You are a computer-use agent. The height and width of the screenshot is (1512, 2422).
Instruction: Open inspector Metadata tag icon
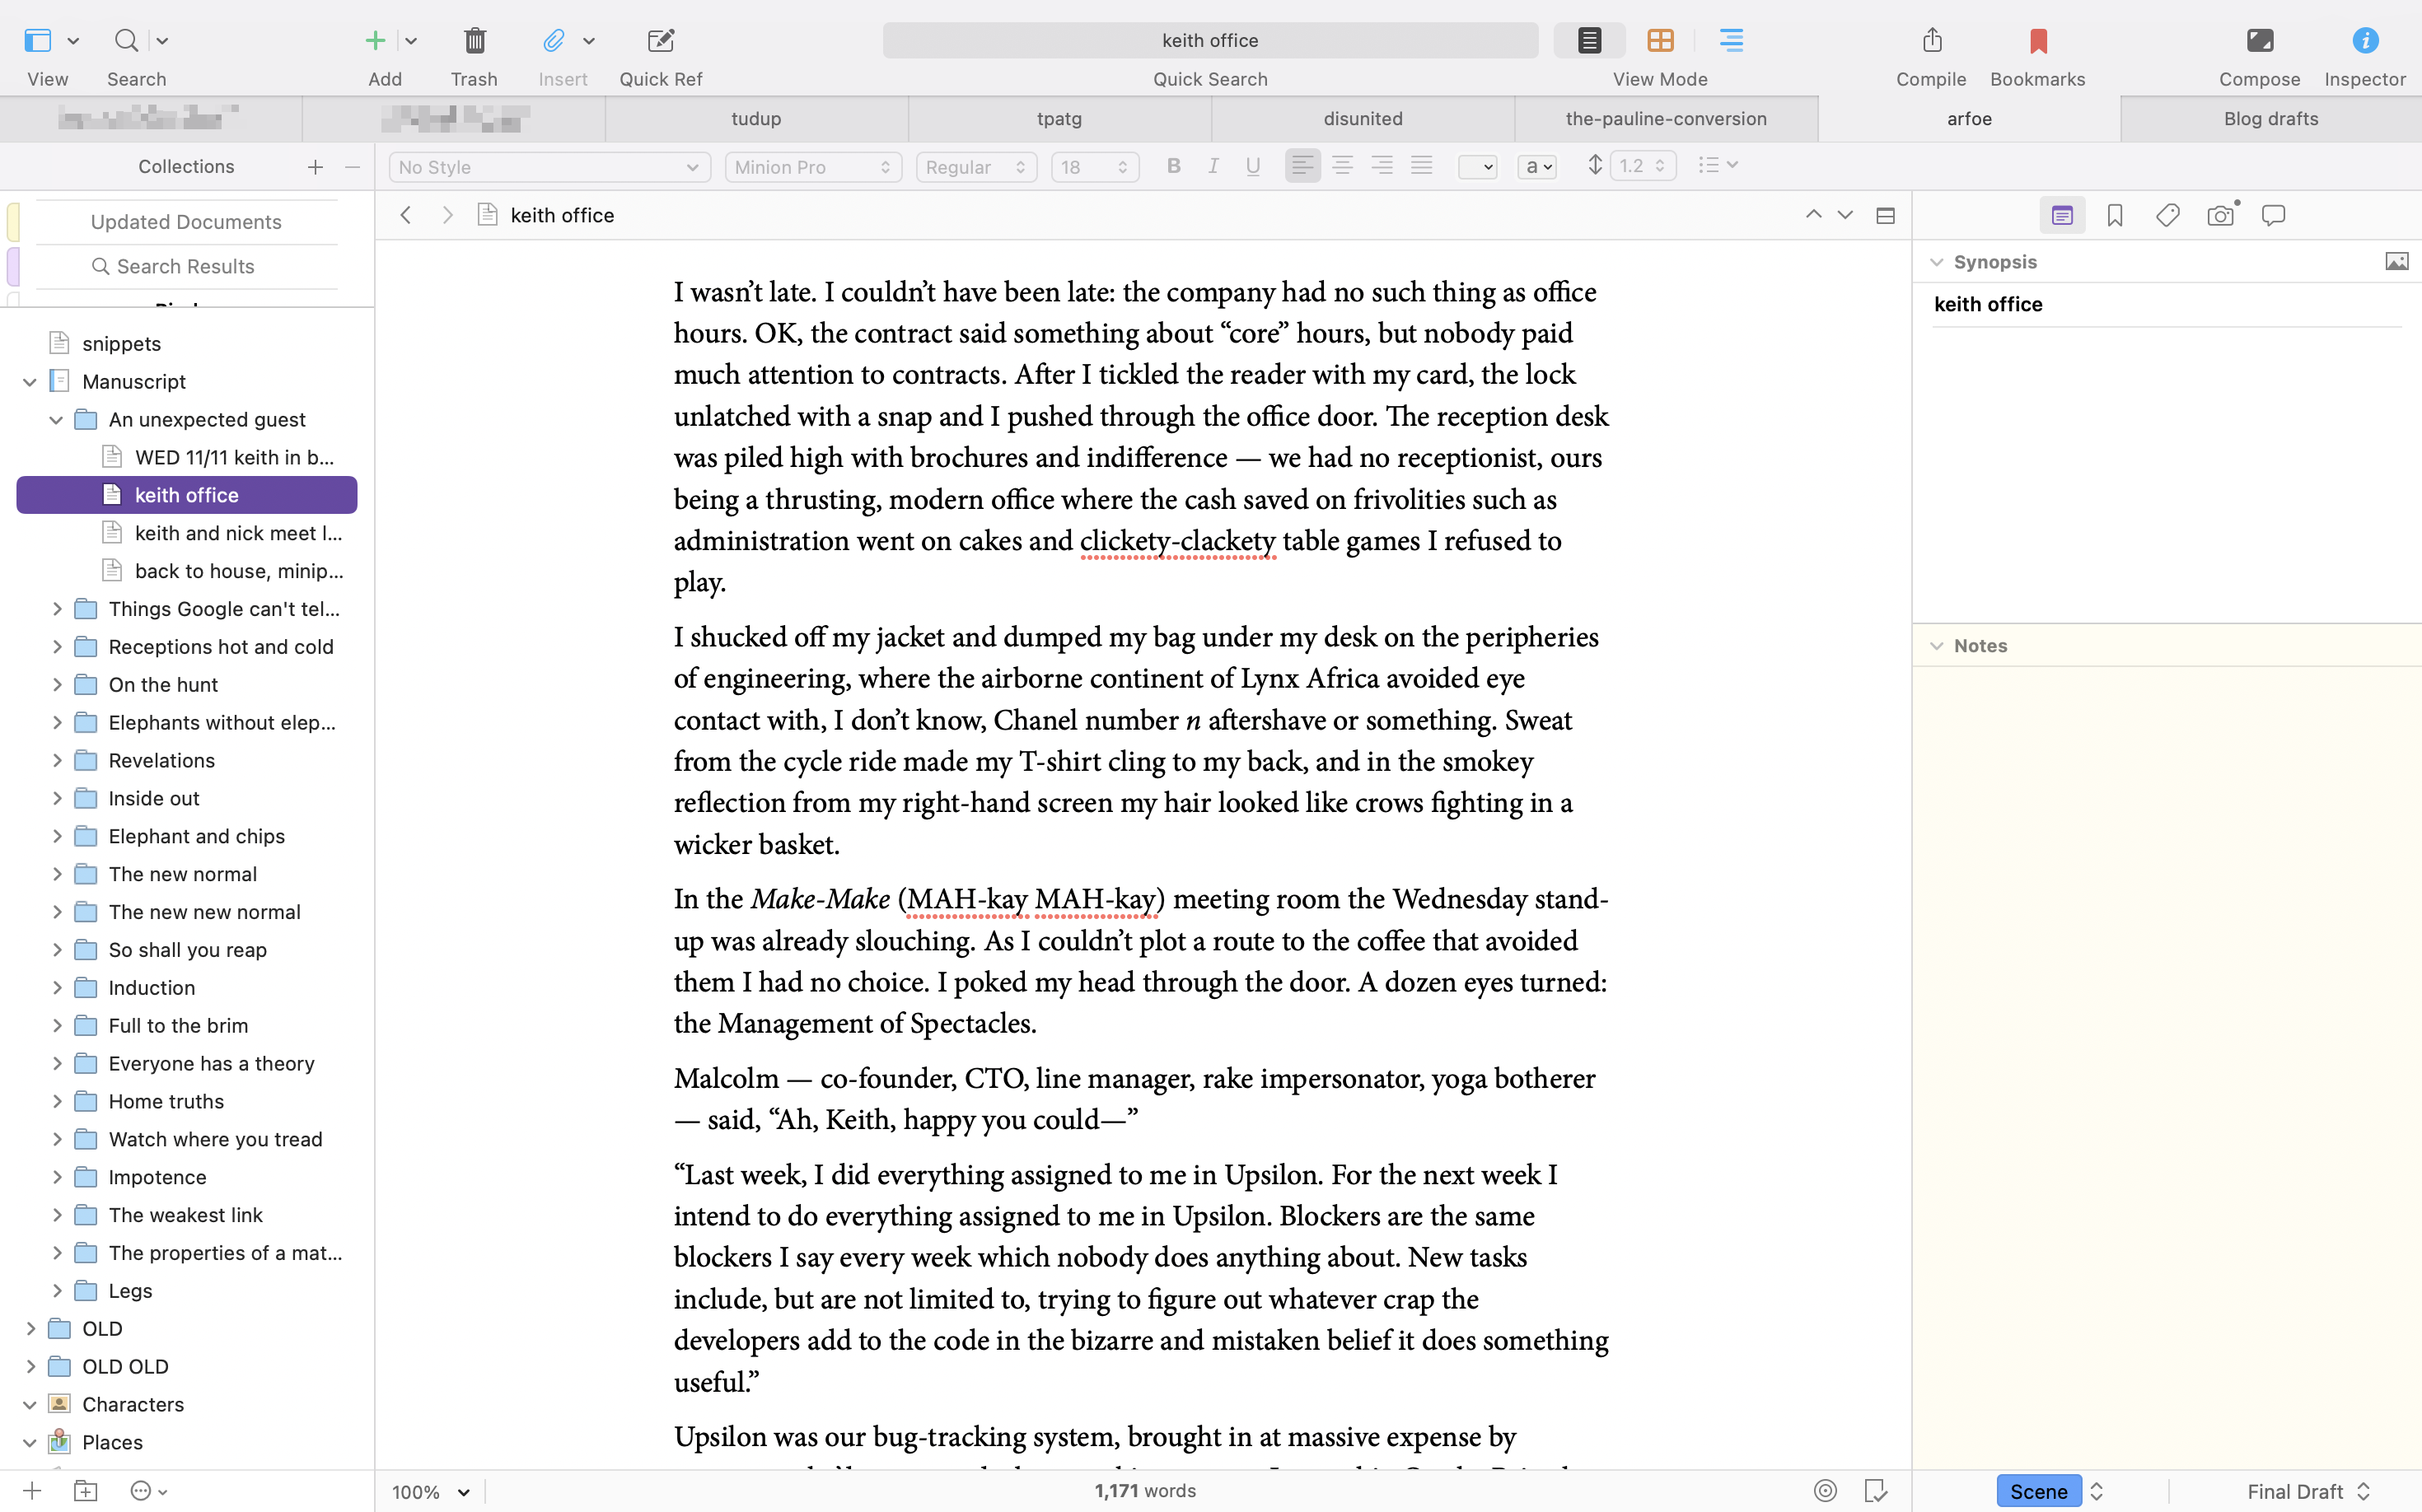(2167, 216)
